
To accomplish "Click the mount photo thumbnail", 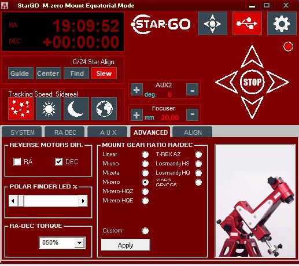I will click(255, 201).
